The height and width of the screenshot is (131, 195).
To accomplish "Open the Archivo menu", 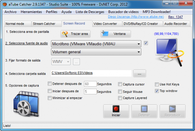I will point(10,12).
